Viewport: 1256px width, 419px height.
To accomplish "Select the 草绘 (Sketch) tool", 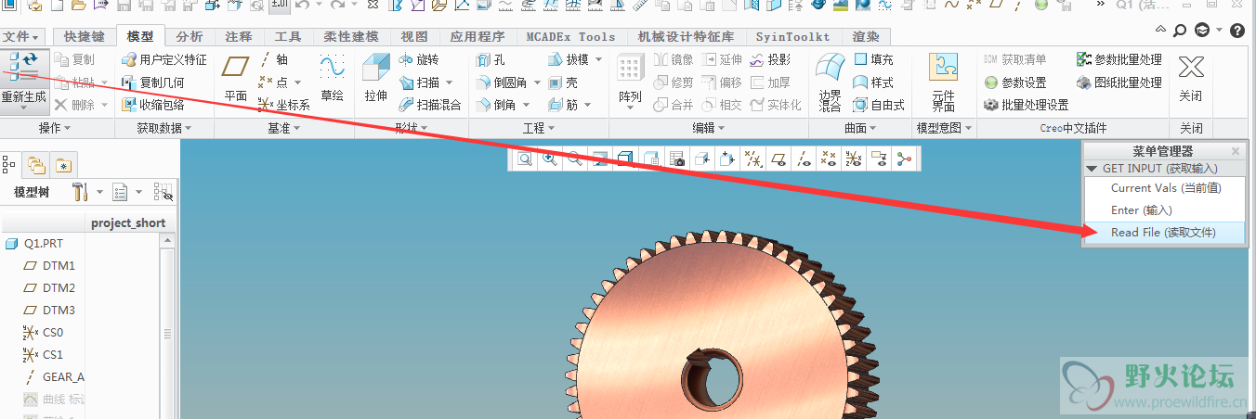I will click(x=332, y=78).
